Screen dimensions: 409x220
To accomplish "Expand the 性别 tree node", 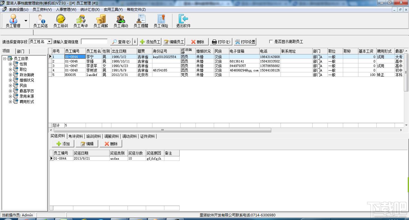I will click(x=10, y=64).
